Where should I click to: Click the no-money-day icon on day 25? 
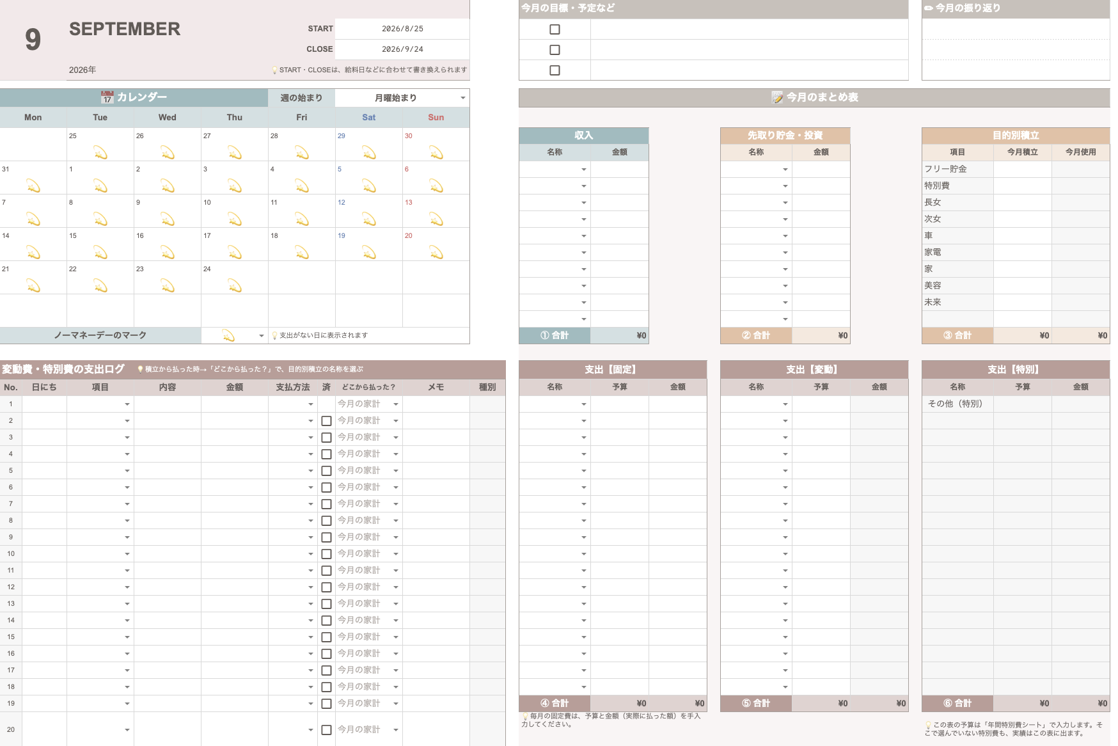tap(100, 153)
